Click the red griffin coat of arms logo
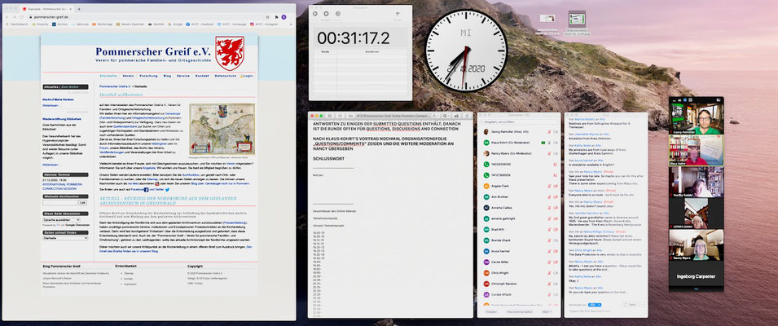 pyautogui.click(x=229, y=53)
